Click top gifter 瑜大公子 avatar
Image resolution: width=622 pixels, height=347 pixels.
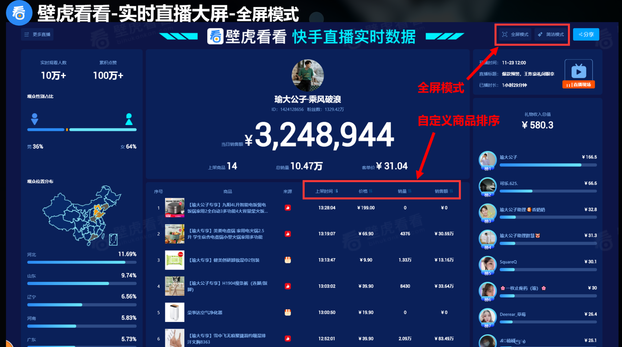488,160
